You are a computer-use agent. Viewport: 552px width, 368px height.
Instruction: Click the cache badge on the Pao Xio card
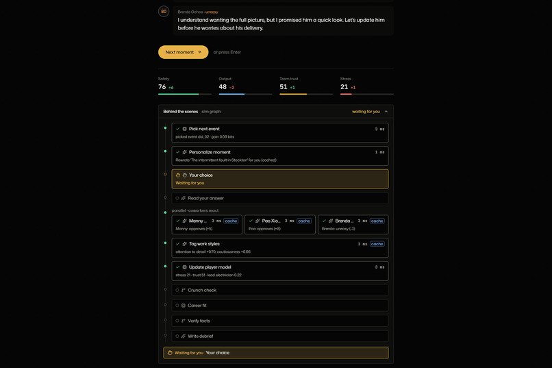[x=304, y=221]
